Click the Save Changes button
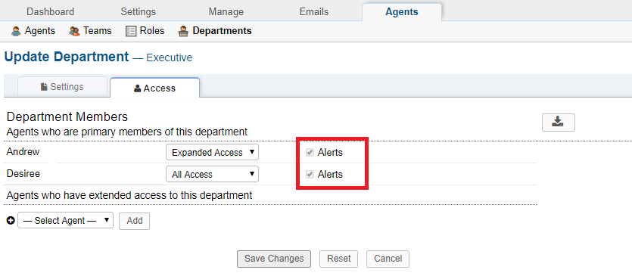The height and width of the screenshot is (273, 632). click(x=274, y=259)
